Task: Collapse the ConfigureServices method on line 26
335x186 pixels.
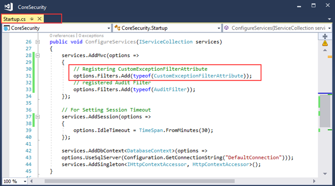Action: coord(37,42)
